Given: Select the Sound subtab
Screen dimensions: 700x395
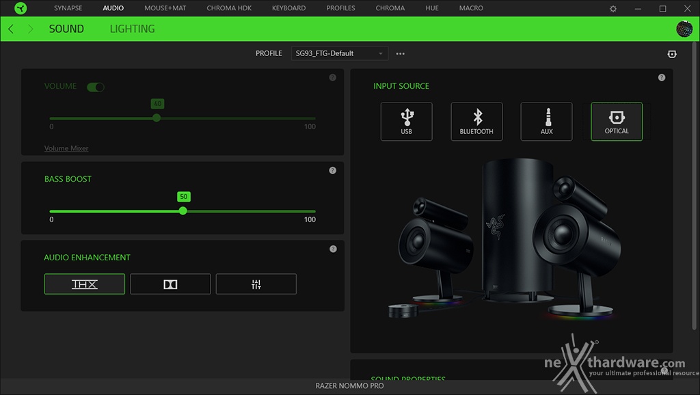Looking at the screenshot, I should coord(66,29).
